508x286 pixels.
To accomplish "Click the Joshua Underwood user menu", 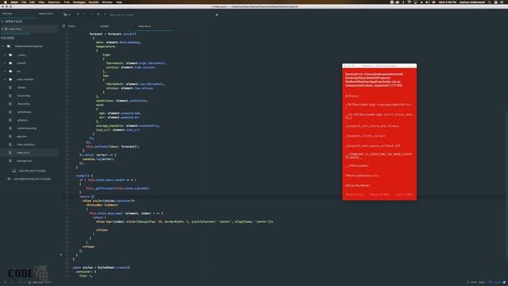I will 472,2.
